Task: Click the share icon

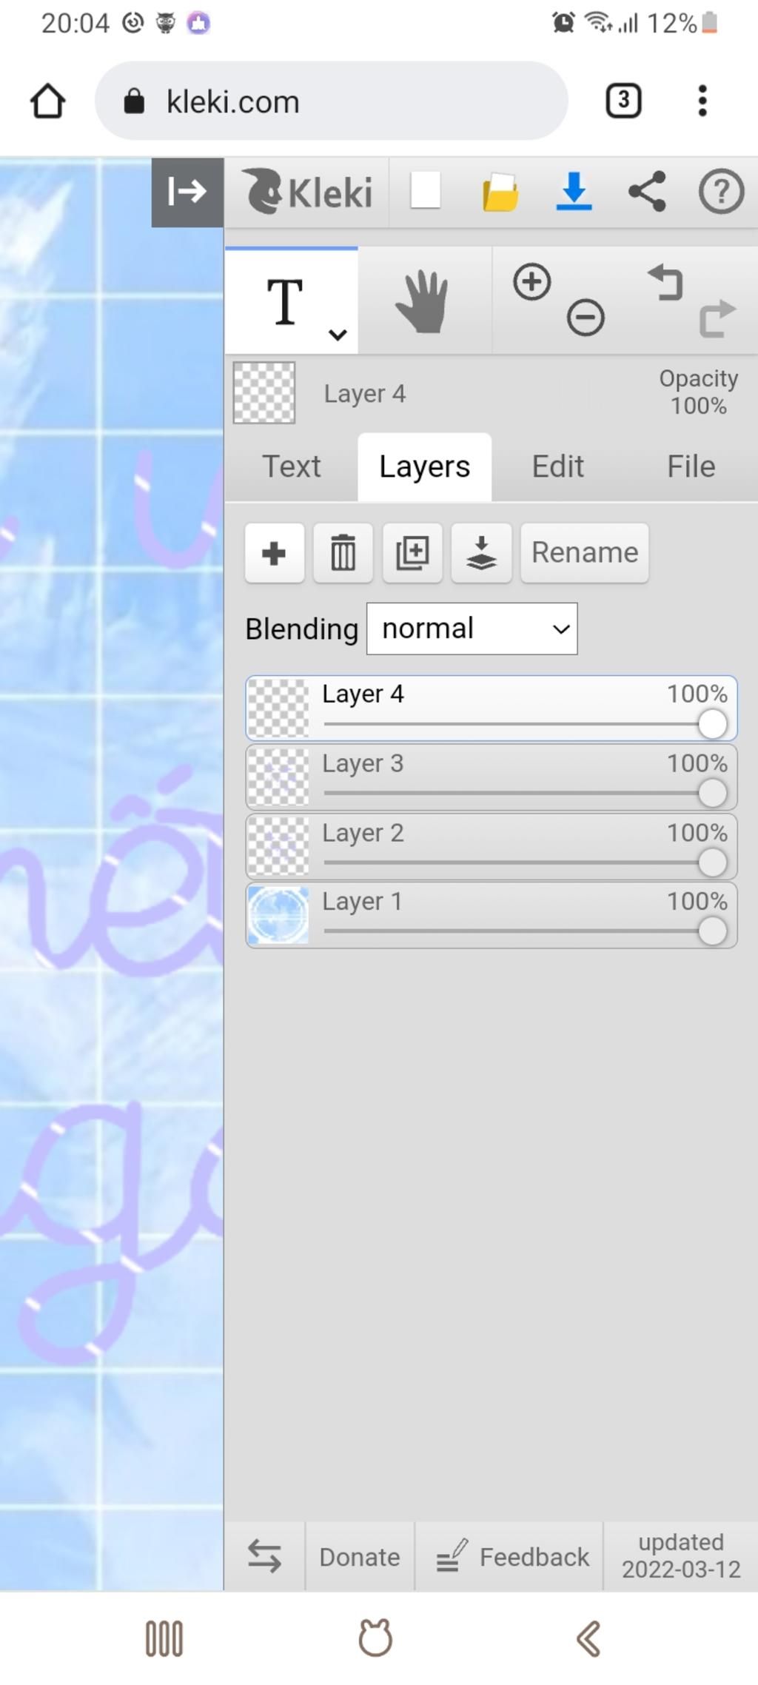Action: [x=647, y=192]
